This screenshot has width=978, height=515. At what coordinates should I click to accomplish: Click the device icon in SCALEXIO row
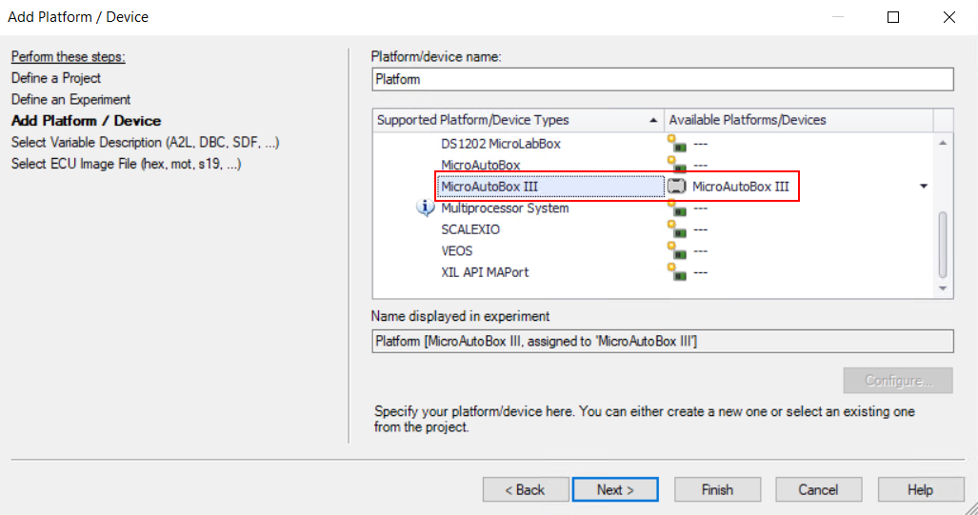pos(676,229)
